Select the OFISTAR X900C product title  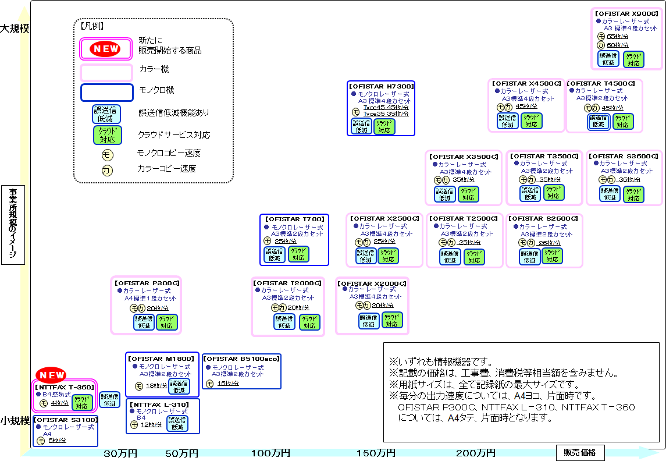[x=627, y=13]
